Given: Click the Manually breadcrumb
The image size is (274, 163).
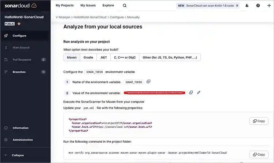Looking at the screenshot, I should coord(133,17).
